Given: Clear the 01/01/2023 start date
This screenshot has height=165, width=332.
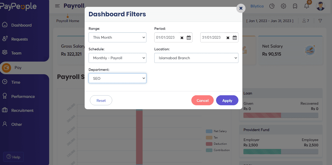Looking at the screenshot, I should tap(182, 38).
